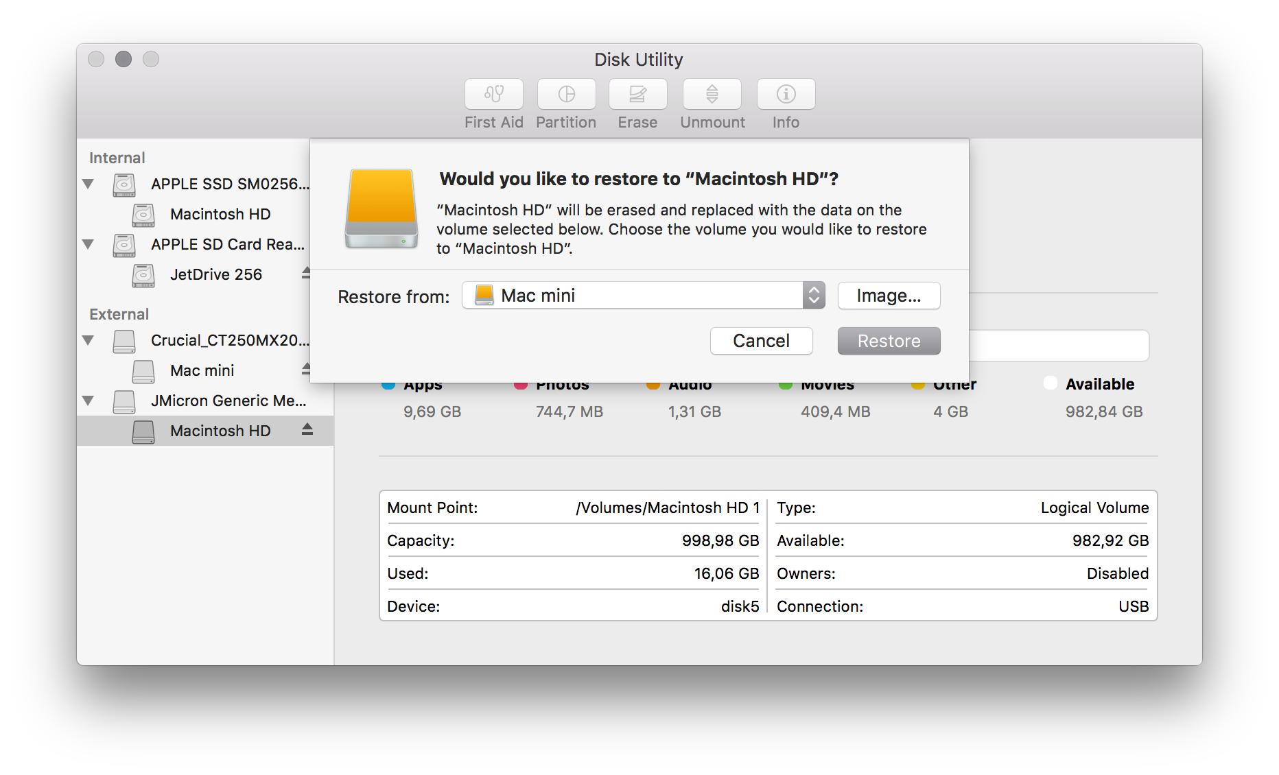Collapse the Crucial_CT250MX20 disclosure triangle
The height and width of the screenshot is (775, 1279).
point(88,340)
